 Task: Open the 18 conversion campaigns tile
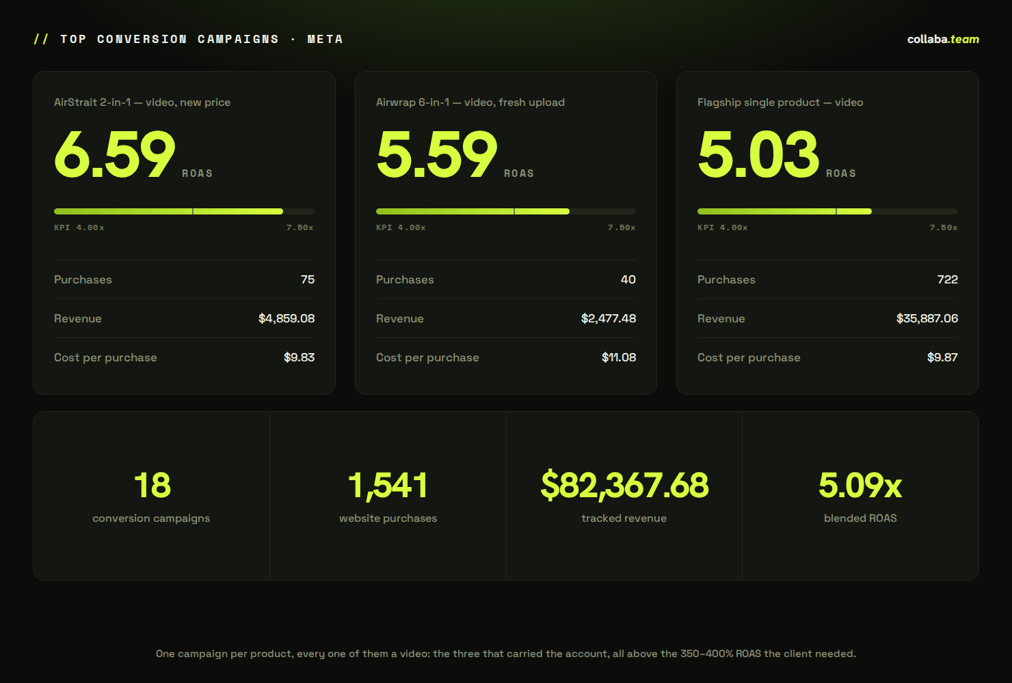pyautogui.click(x=152, y=496)
